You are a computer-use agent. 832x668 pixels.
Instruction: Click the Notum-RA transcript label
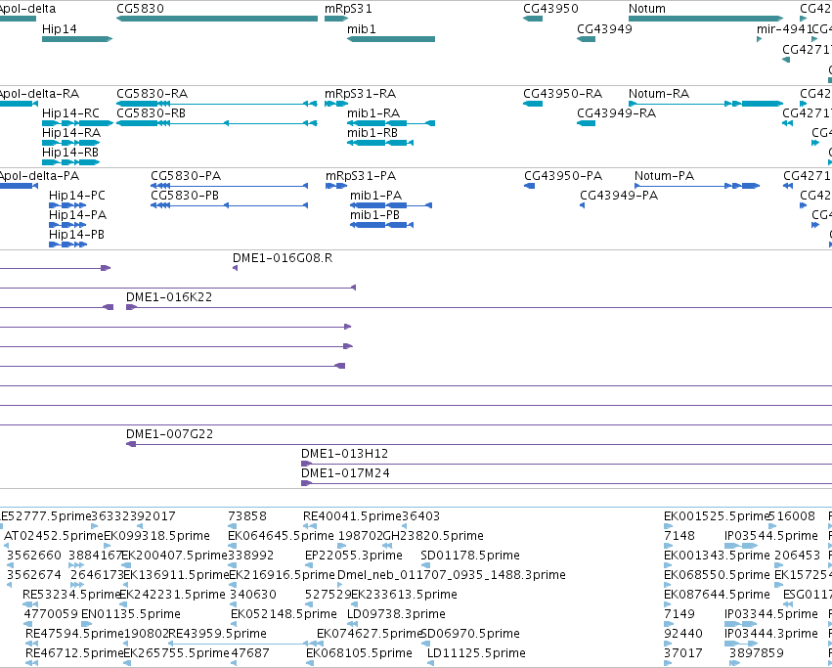tap(659, 94)
